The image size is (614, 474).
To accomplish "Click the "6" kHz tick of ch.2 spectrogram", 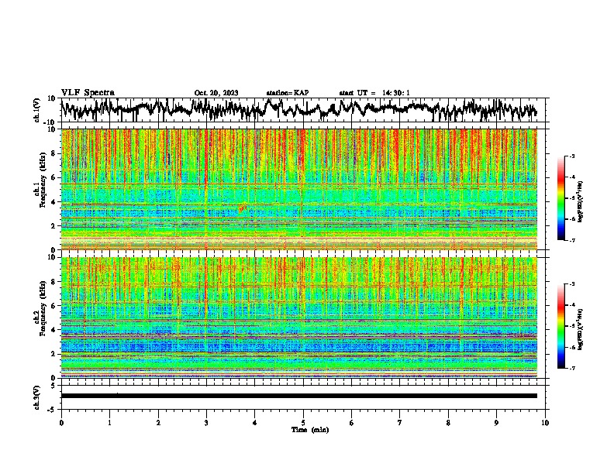I will pyautogui.click(x=53, y=306).
